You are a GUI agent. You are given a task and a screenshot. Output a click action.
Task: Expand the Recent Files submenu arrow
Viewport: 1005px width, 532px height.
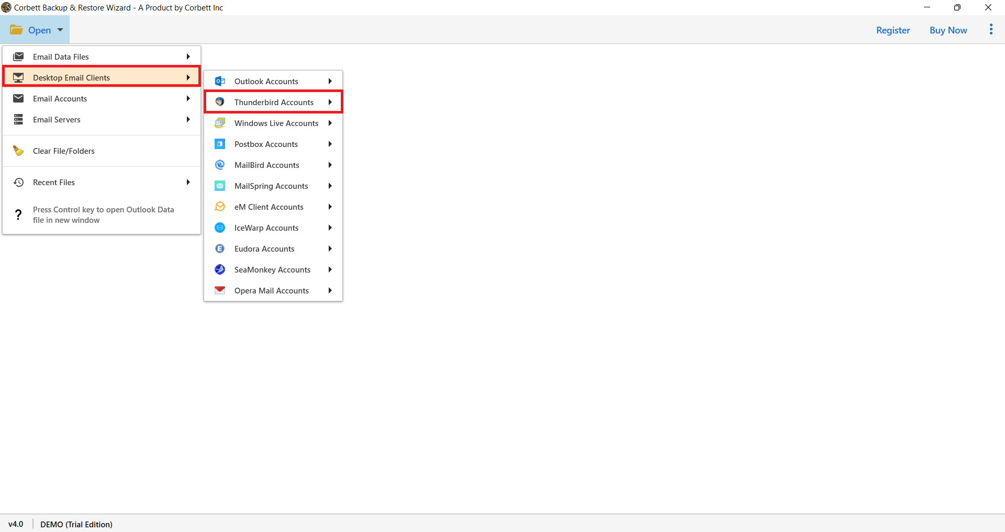click(188, 182)
